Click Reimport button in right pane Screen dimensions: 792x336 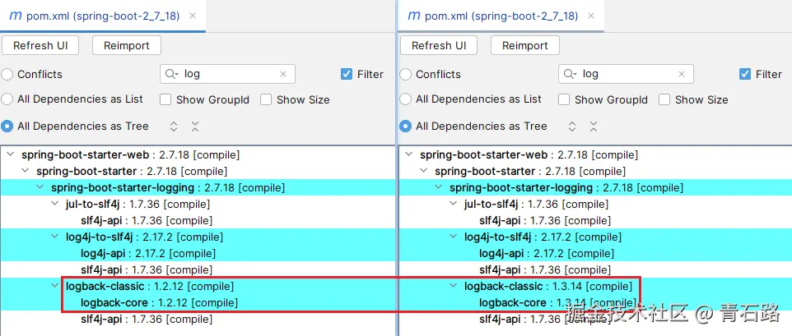525,45
